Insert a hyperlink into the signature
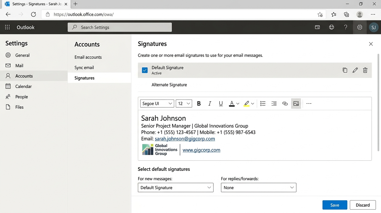The height and width of the screenshot is (213, 381). pos(285,103)
